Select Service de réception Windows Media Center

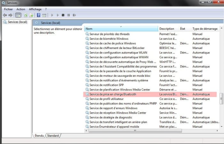point(152,113)
